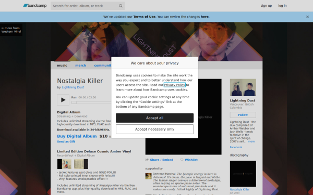Click the album art player image

210,117
